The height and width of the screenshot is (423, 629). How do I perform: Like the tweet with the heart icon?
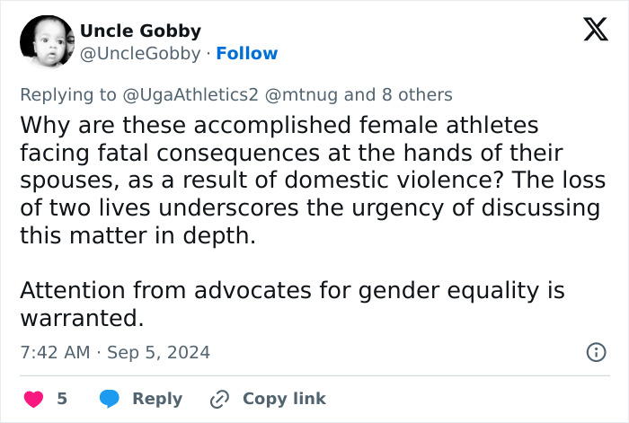(x=33, y=399)
